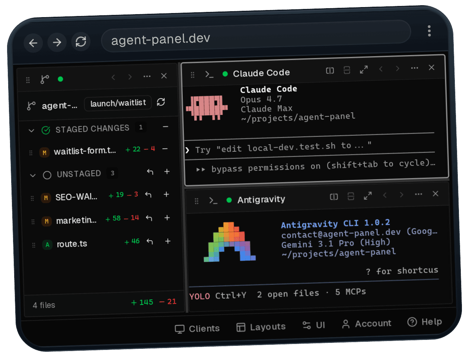The width and height of the screenshot is (469, 357).
Task: Reload the agent-panel.dev page
Action: [81, 42]
